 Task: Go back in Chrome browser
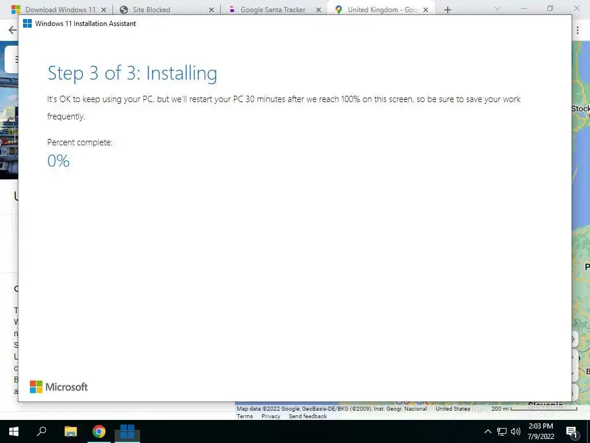(x=13, y=30)
